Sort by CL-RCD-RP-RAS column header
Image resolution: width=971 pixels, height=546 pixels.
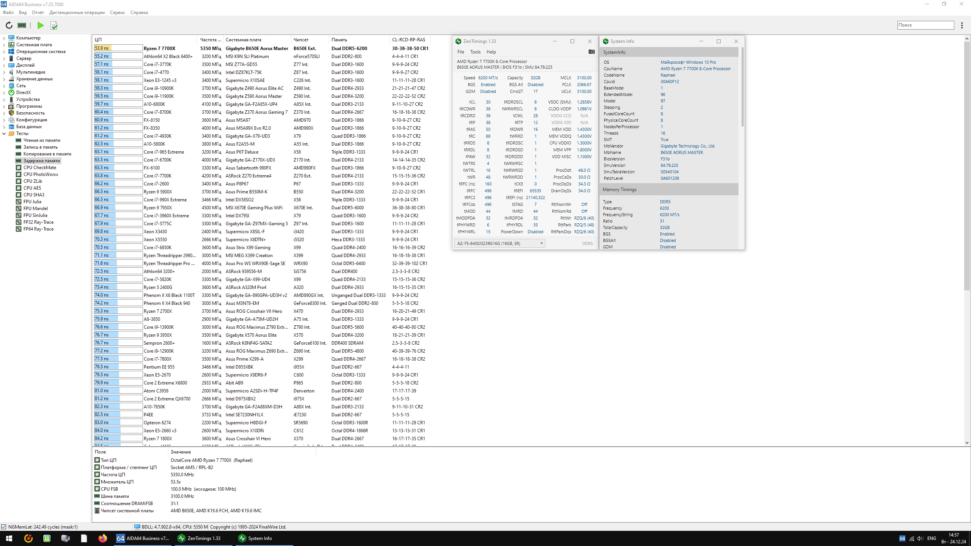coord(409,39)
